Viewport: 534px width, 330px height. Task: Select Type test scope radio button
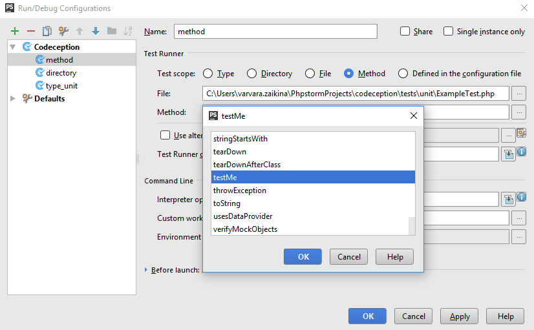click(208, 74)
